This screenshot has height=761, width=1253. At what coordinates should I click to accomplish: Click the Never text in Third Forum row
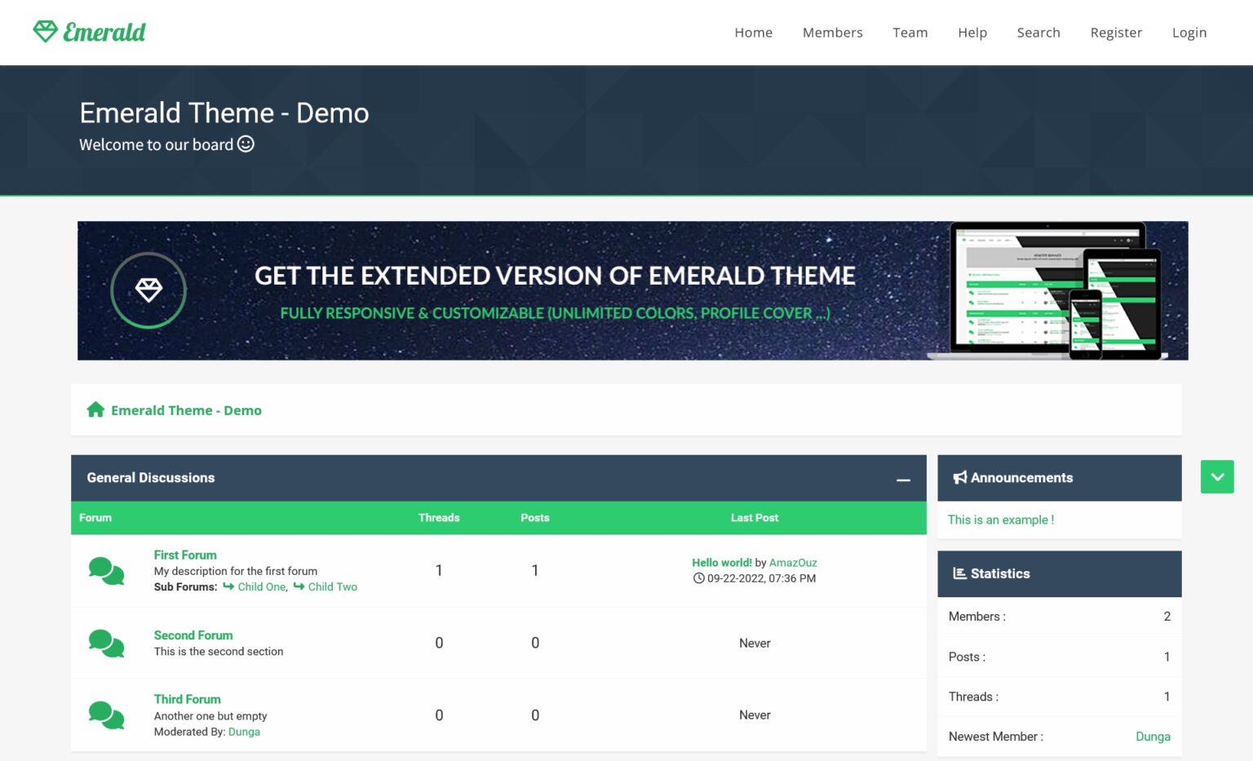(x=755, y=715)
